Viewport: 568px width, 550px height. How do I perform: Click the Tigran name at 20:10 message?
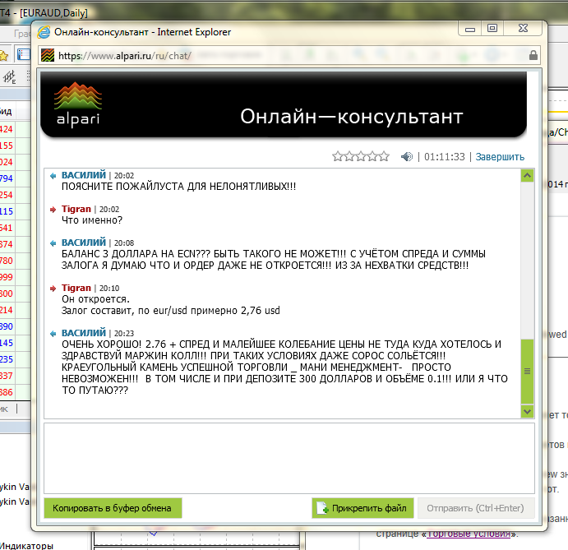[76, 288]
